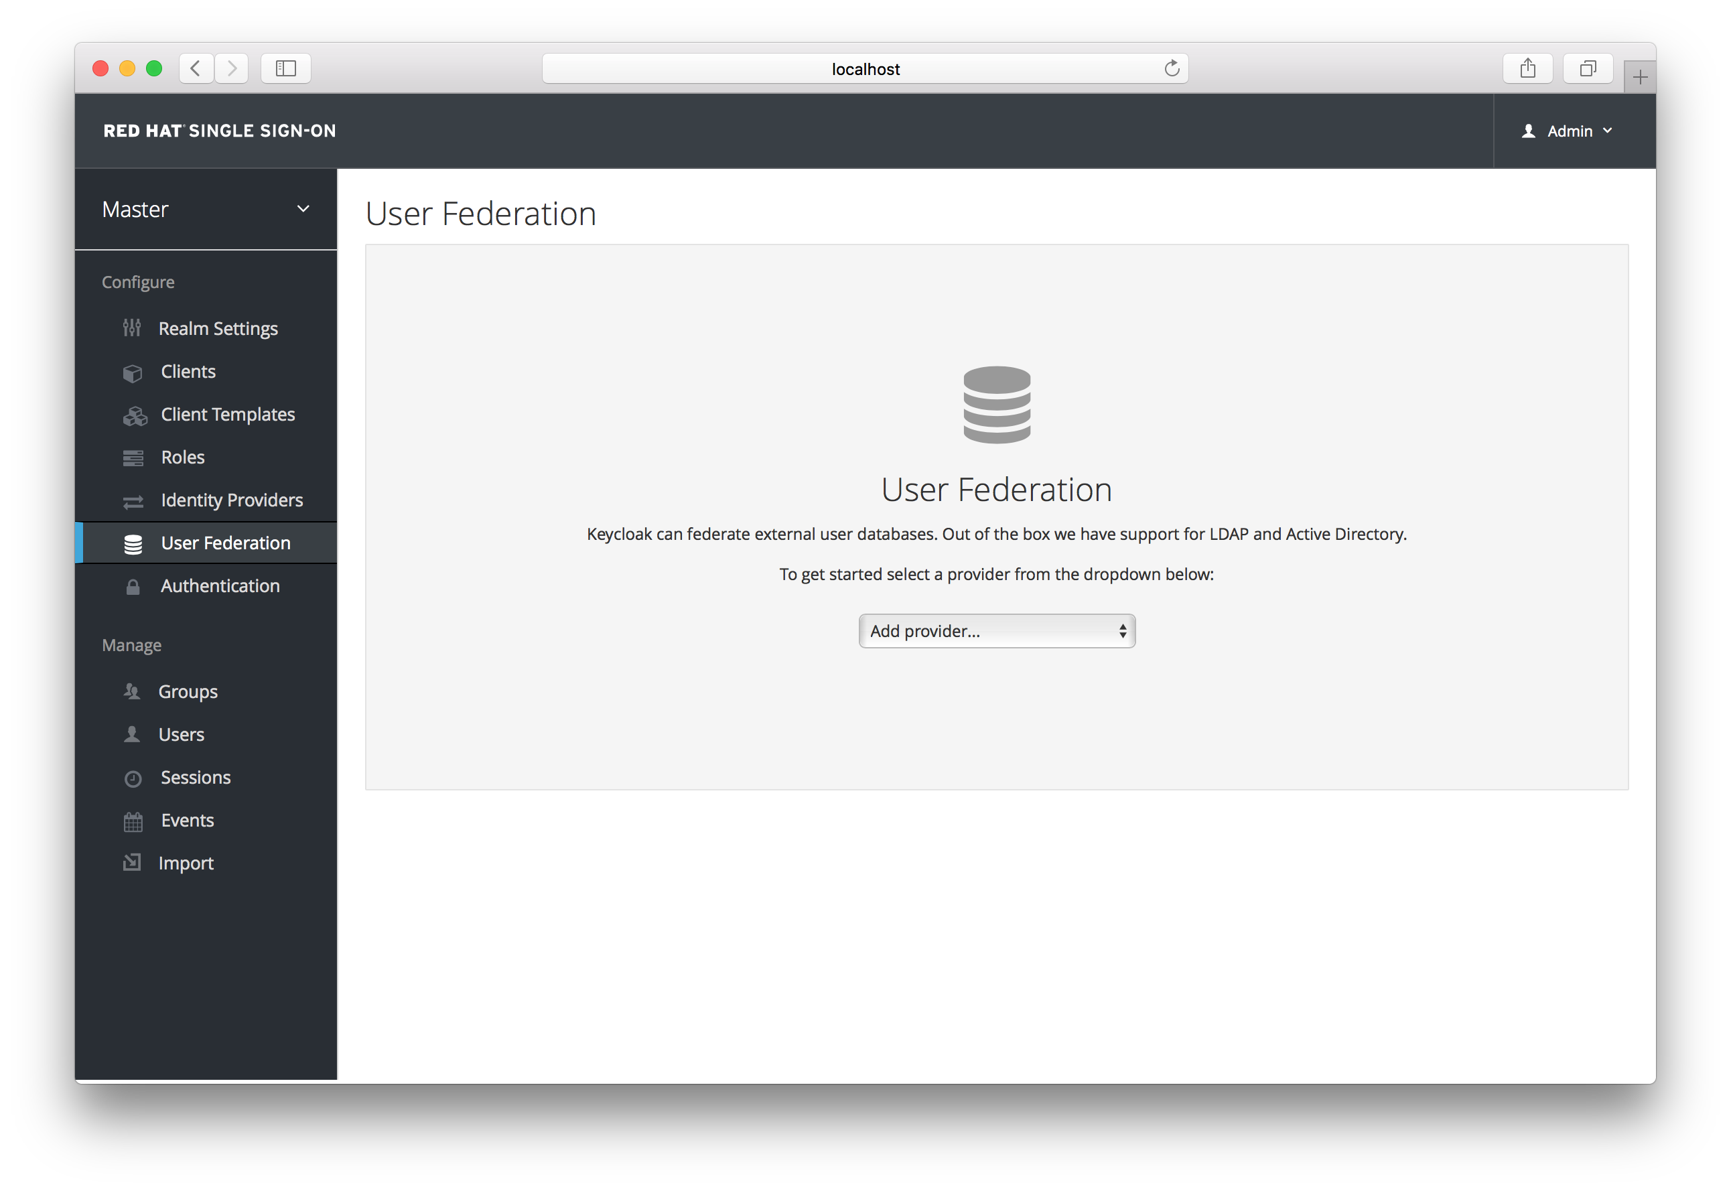The width and height of the screenshot is (1731, 1191).
Task: Click the Realm Settings icon
Action: (131, 329)
